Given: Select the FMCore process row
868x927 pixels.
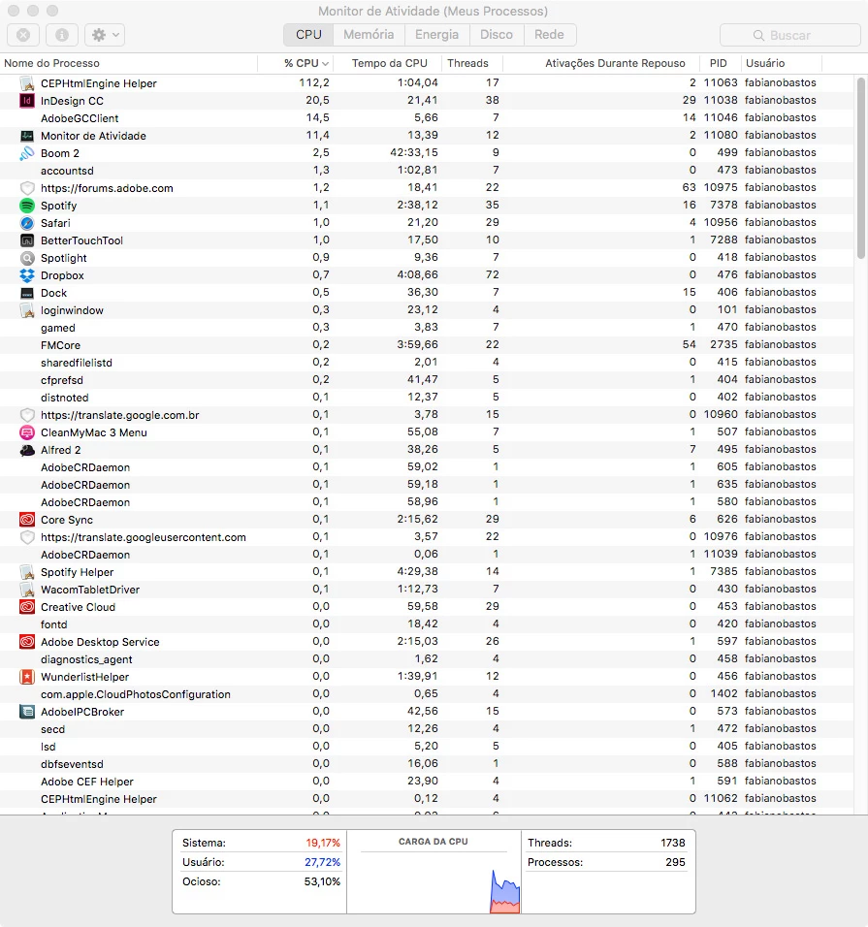Looking at the screenshot, I should click(x=427, y=344).
